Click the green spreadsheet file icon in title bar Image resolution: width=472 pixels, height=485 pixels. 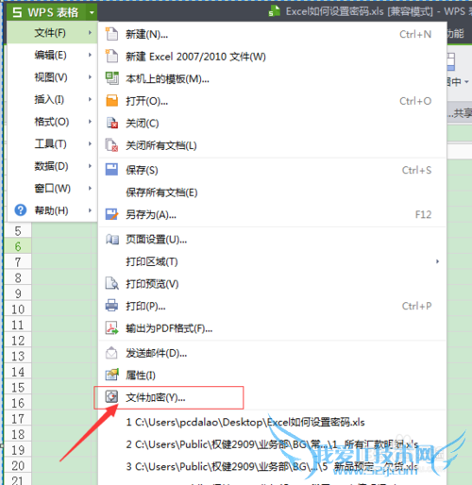coord(275,11)
